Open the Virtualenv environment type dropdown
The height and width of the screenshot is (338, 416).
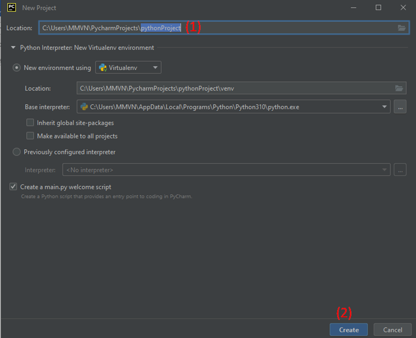tap(128, 68)
